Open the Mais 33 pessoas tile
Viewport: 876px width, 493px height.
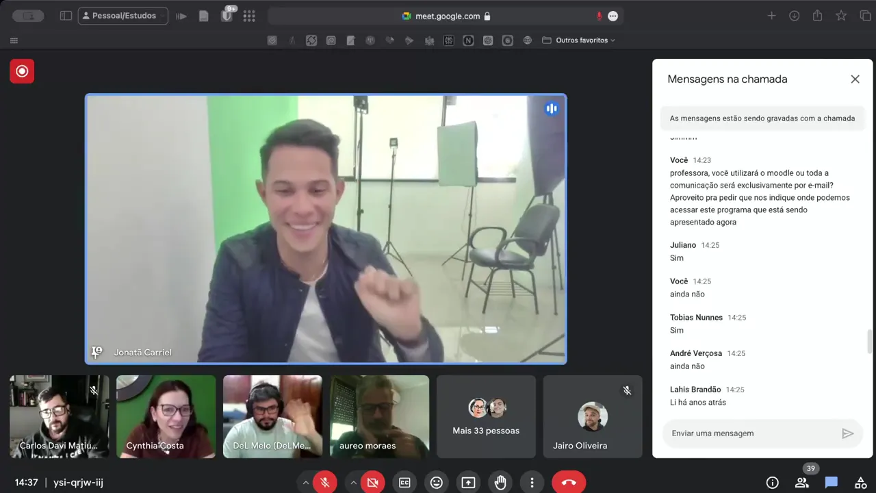(486, 416)
